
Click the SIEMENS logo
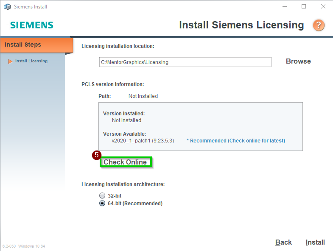click(x=32, y=25)
